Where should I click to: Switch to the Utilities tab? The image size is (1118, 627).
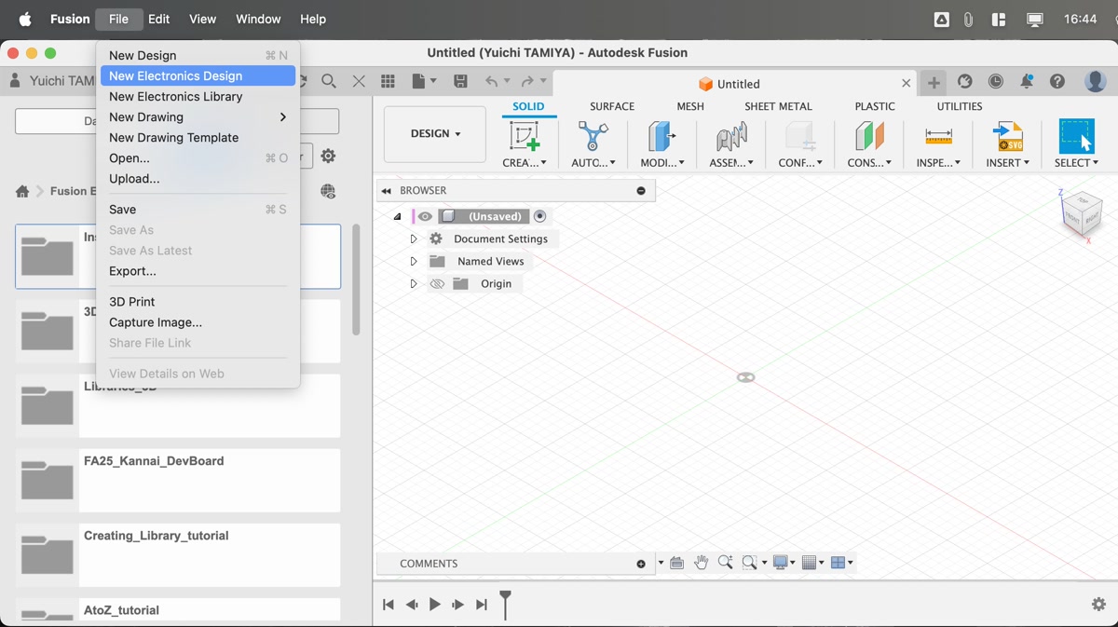(960, 106)
